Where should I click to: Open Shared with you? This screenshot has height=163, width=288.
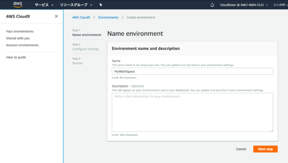18,38
